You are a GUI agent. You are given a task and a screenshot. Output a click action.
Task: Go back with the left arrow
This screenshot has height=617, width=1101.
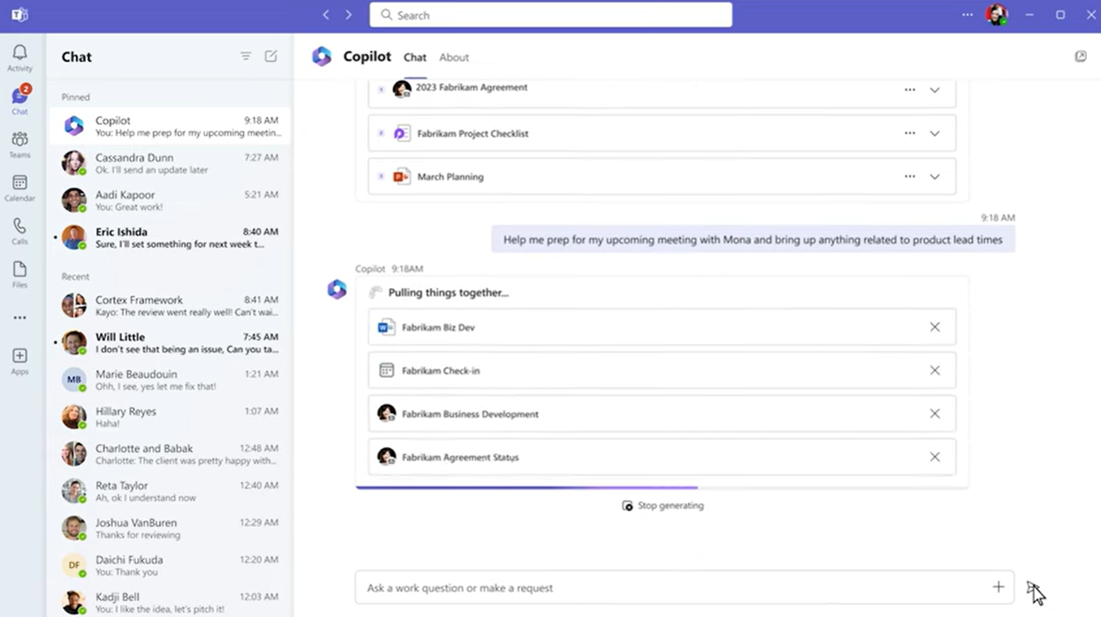click(x=326, y=15)
